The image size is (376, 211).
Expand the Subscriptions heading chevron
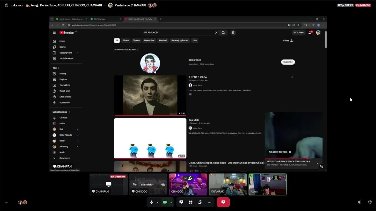[69, 112]
